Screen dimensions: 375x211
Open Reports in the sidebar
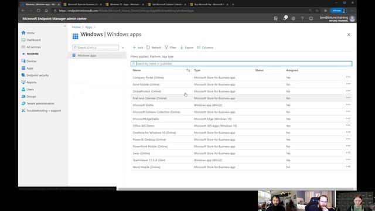[29, 82]
